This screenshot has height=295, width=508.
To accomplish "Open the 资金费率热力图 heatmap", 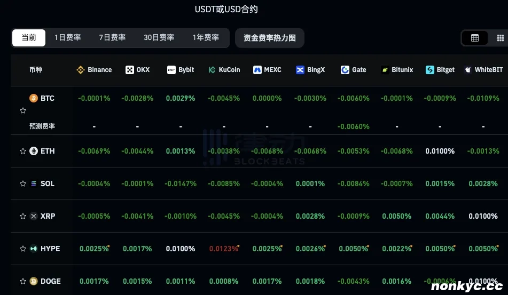I will 269,38.
